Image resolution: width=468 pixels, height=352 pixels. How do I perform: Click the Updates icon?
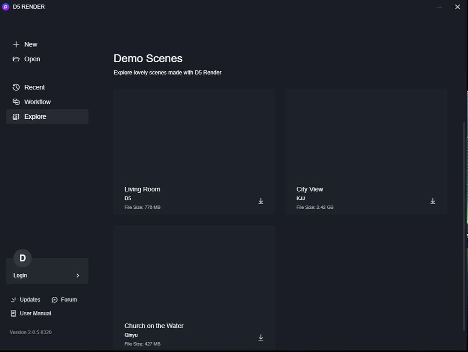[13, 299]
